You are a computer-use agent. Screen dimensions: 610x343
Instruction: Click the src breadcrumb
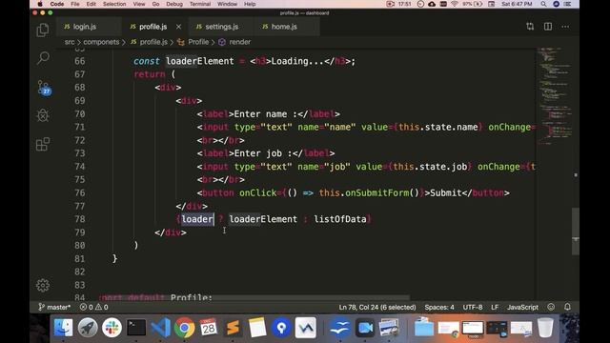click(70, 42)
